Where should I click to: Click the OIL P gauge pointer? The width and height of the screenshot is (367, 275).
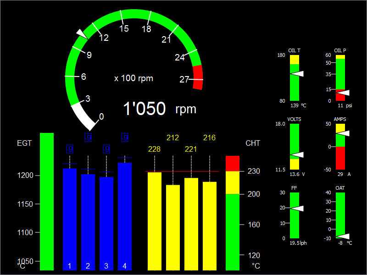(343, 93)
